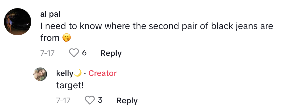The height and width of the screenshot is (110, 285).
Task: Reply to al pal's black jeans comment
Action: 111,53
